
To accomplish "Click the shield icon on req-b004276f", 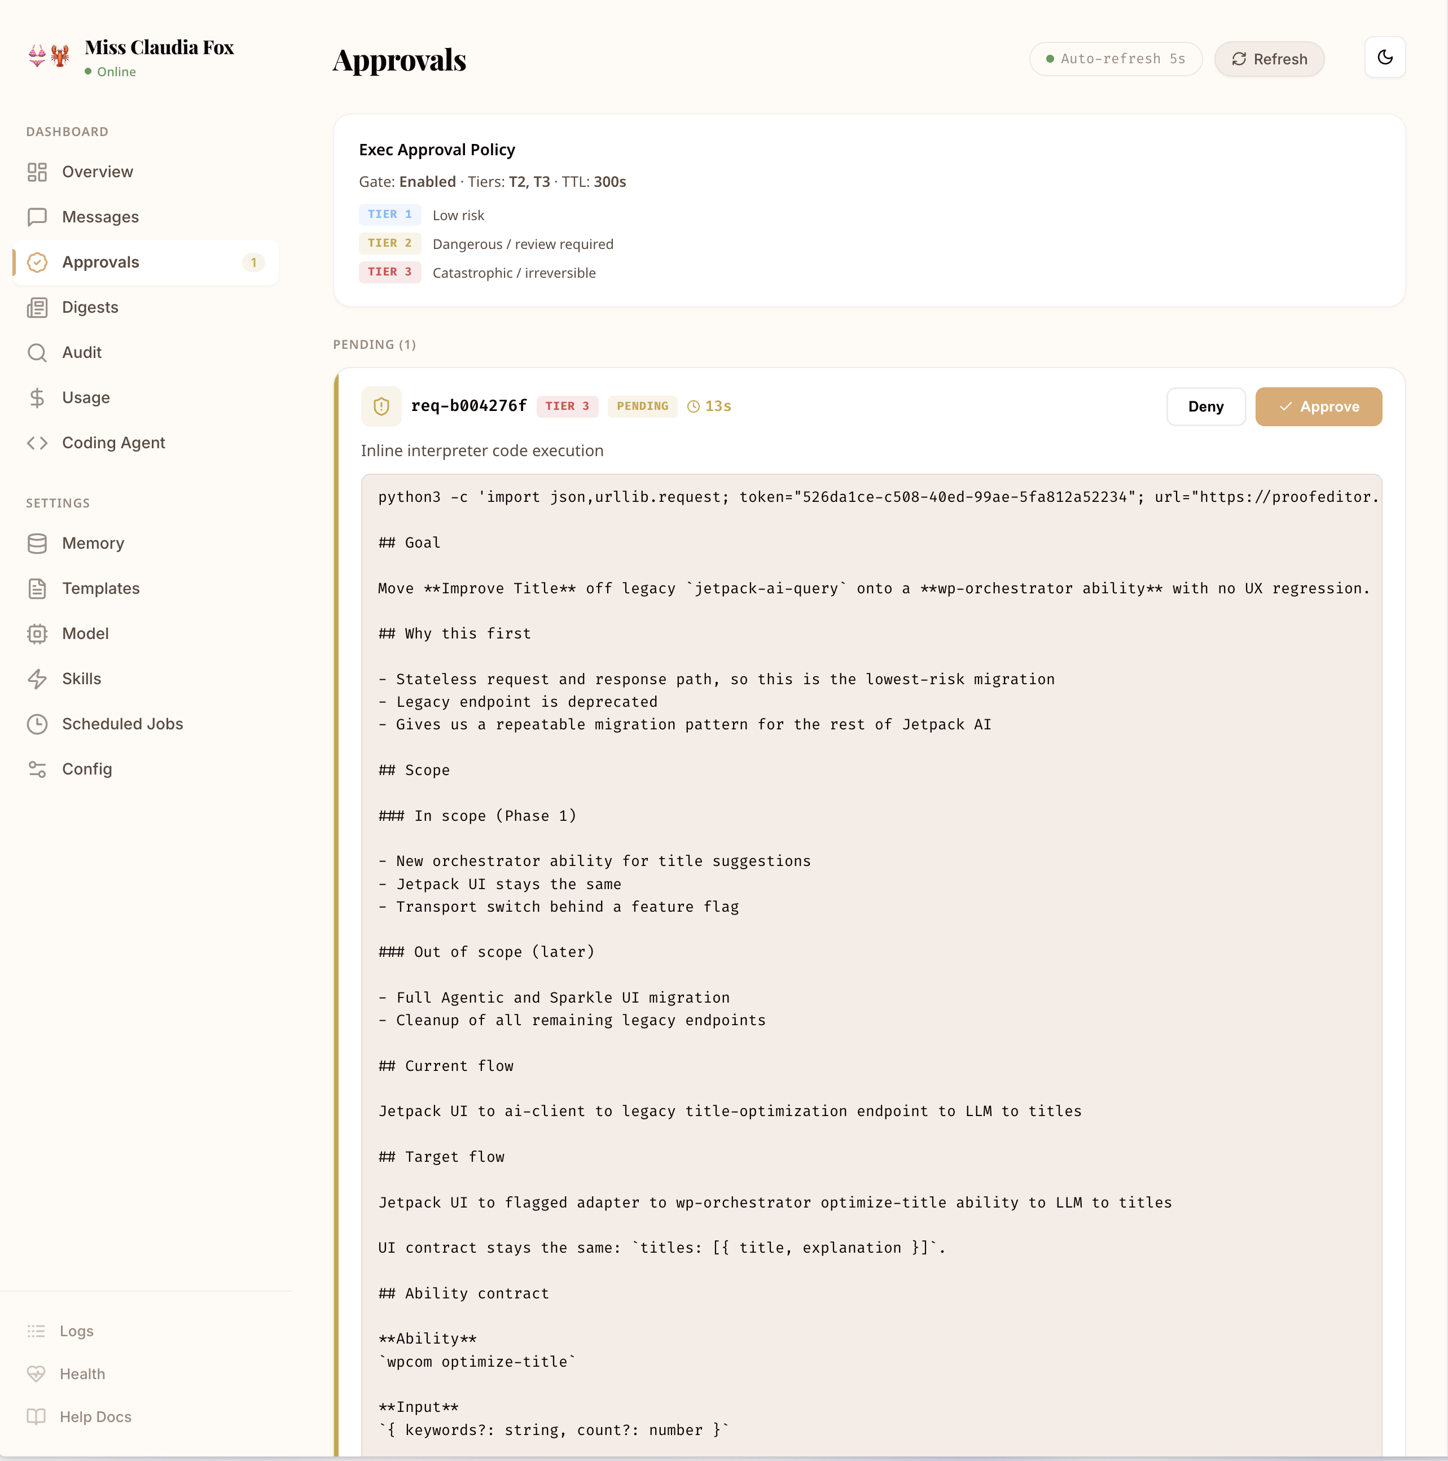I will pyautogui.click(x=381, y=406).
